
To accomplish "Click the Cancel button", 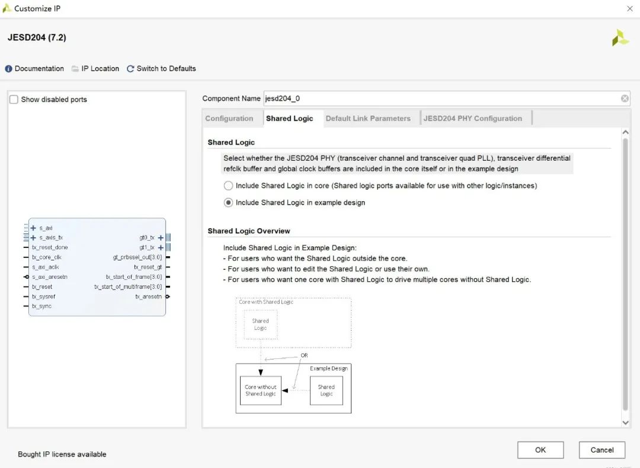I will coord(602,450).
